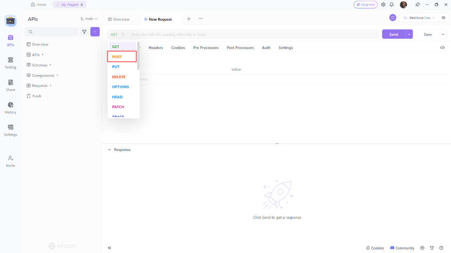
Task: Switch to the Auth tab
Action: [x=266, y=48]
